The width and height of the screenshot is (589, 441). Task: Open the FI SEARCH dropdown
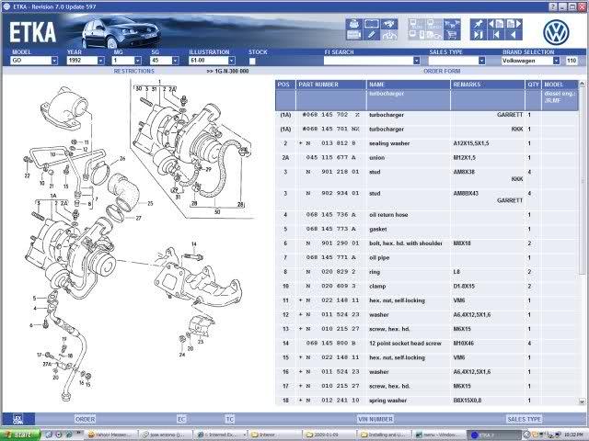click(x=416, y=61)
